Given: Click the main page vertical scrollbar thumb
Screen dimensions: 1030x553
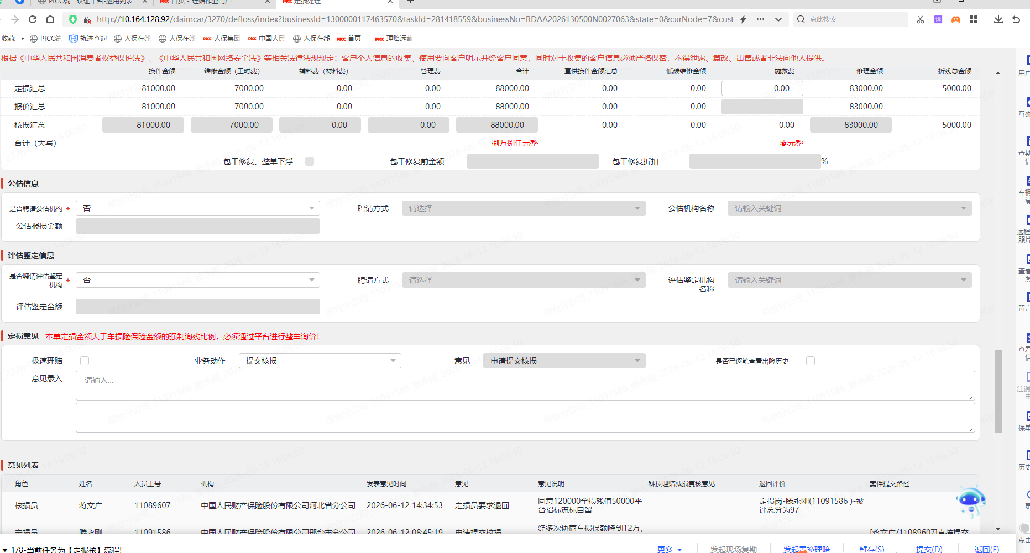Looking at the screenshot, I should point(998,391).
